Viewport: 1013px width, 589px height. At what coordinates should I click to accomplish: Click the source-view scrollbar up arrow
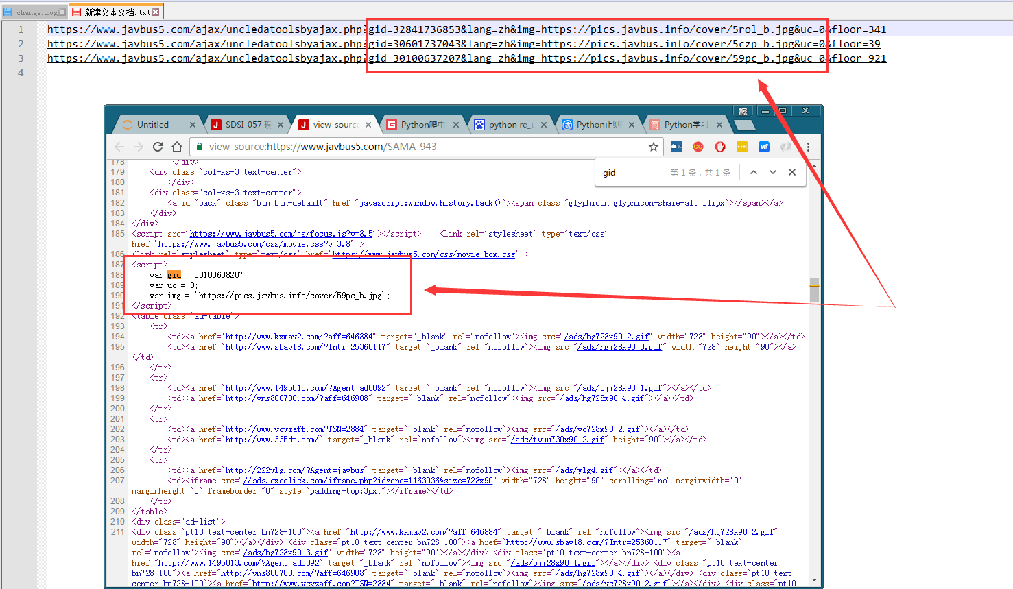point(814,166)
